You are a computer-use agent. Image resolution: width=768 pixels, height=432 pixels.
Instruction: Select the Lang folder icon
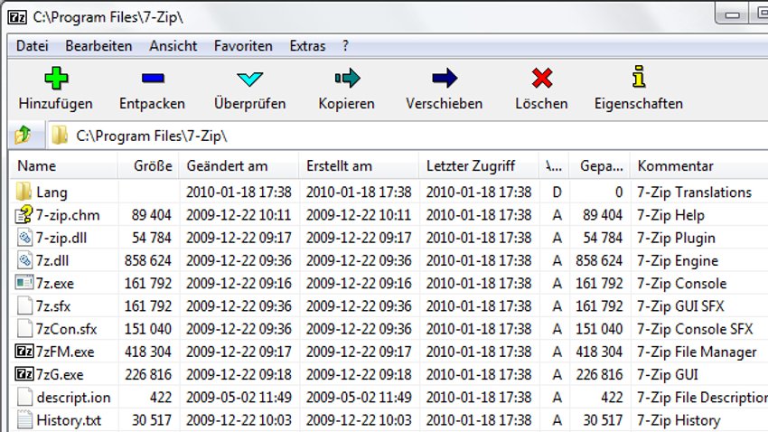pos(24,192)
